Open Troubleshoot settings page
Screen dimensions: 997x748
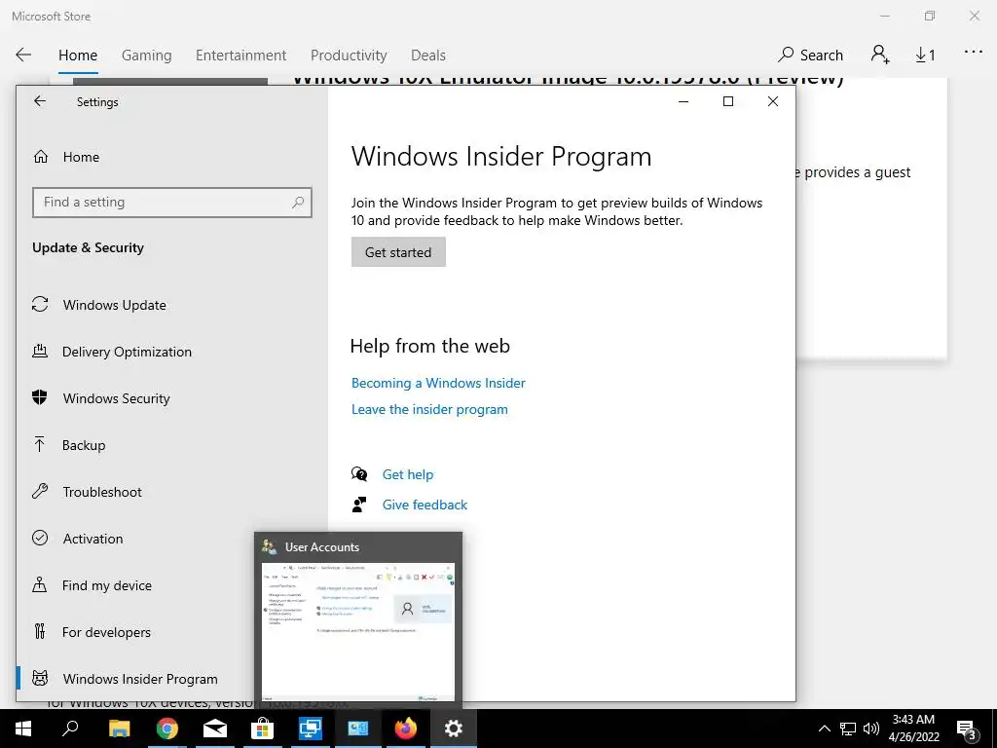point(101,492)
